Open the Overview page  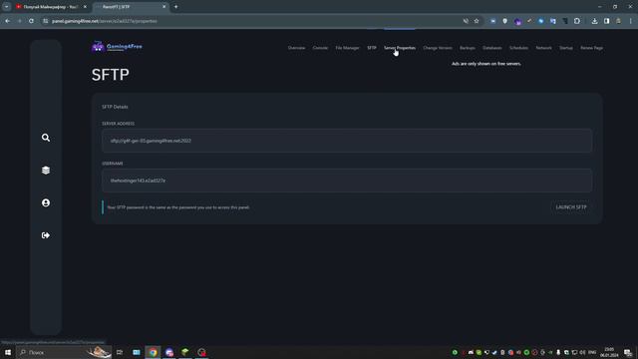click(x=296, y=48)
